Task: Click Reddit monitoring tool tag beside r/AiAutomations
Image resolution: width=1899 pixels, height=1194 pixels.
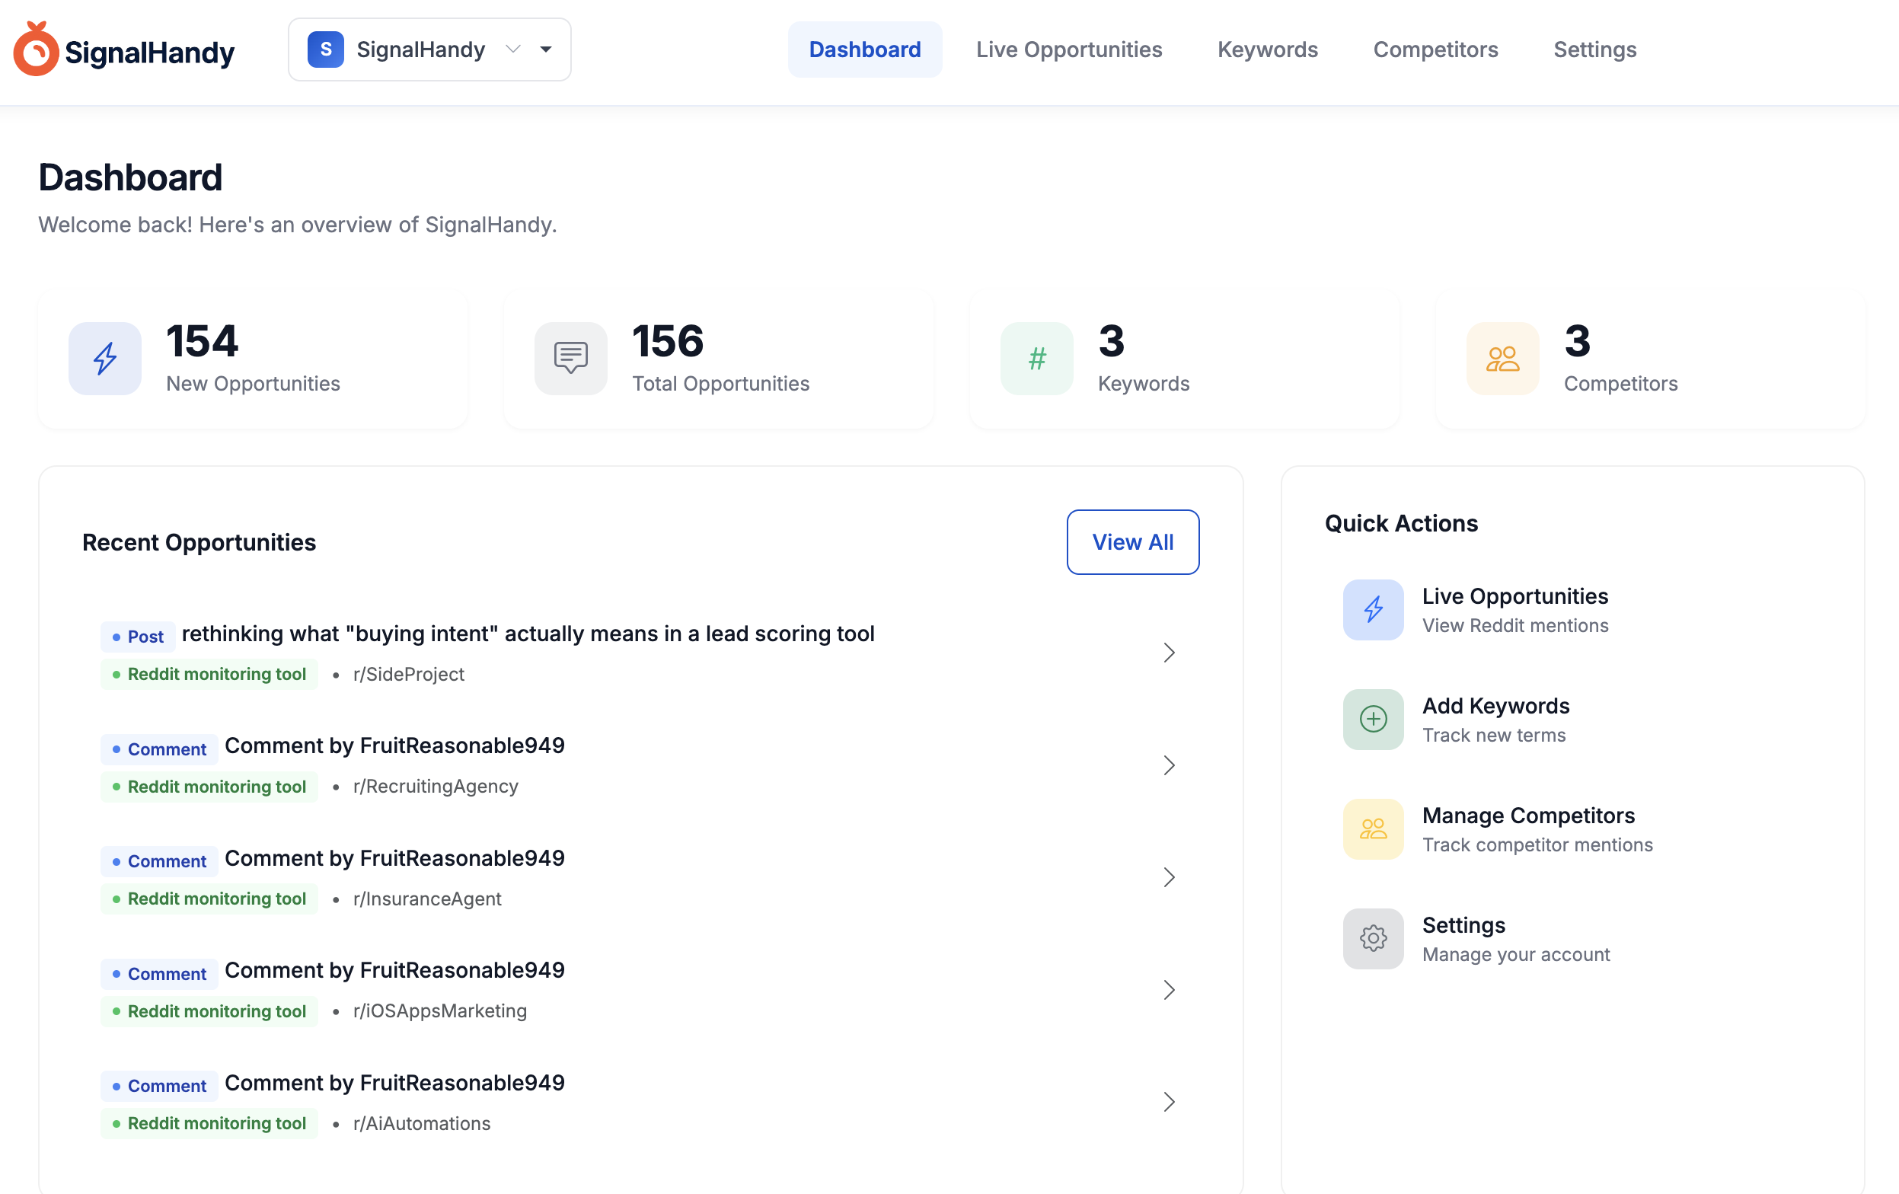Action: coord(209,1123)
